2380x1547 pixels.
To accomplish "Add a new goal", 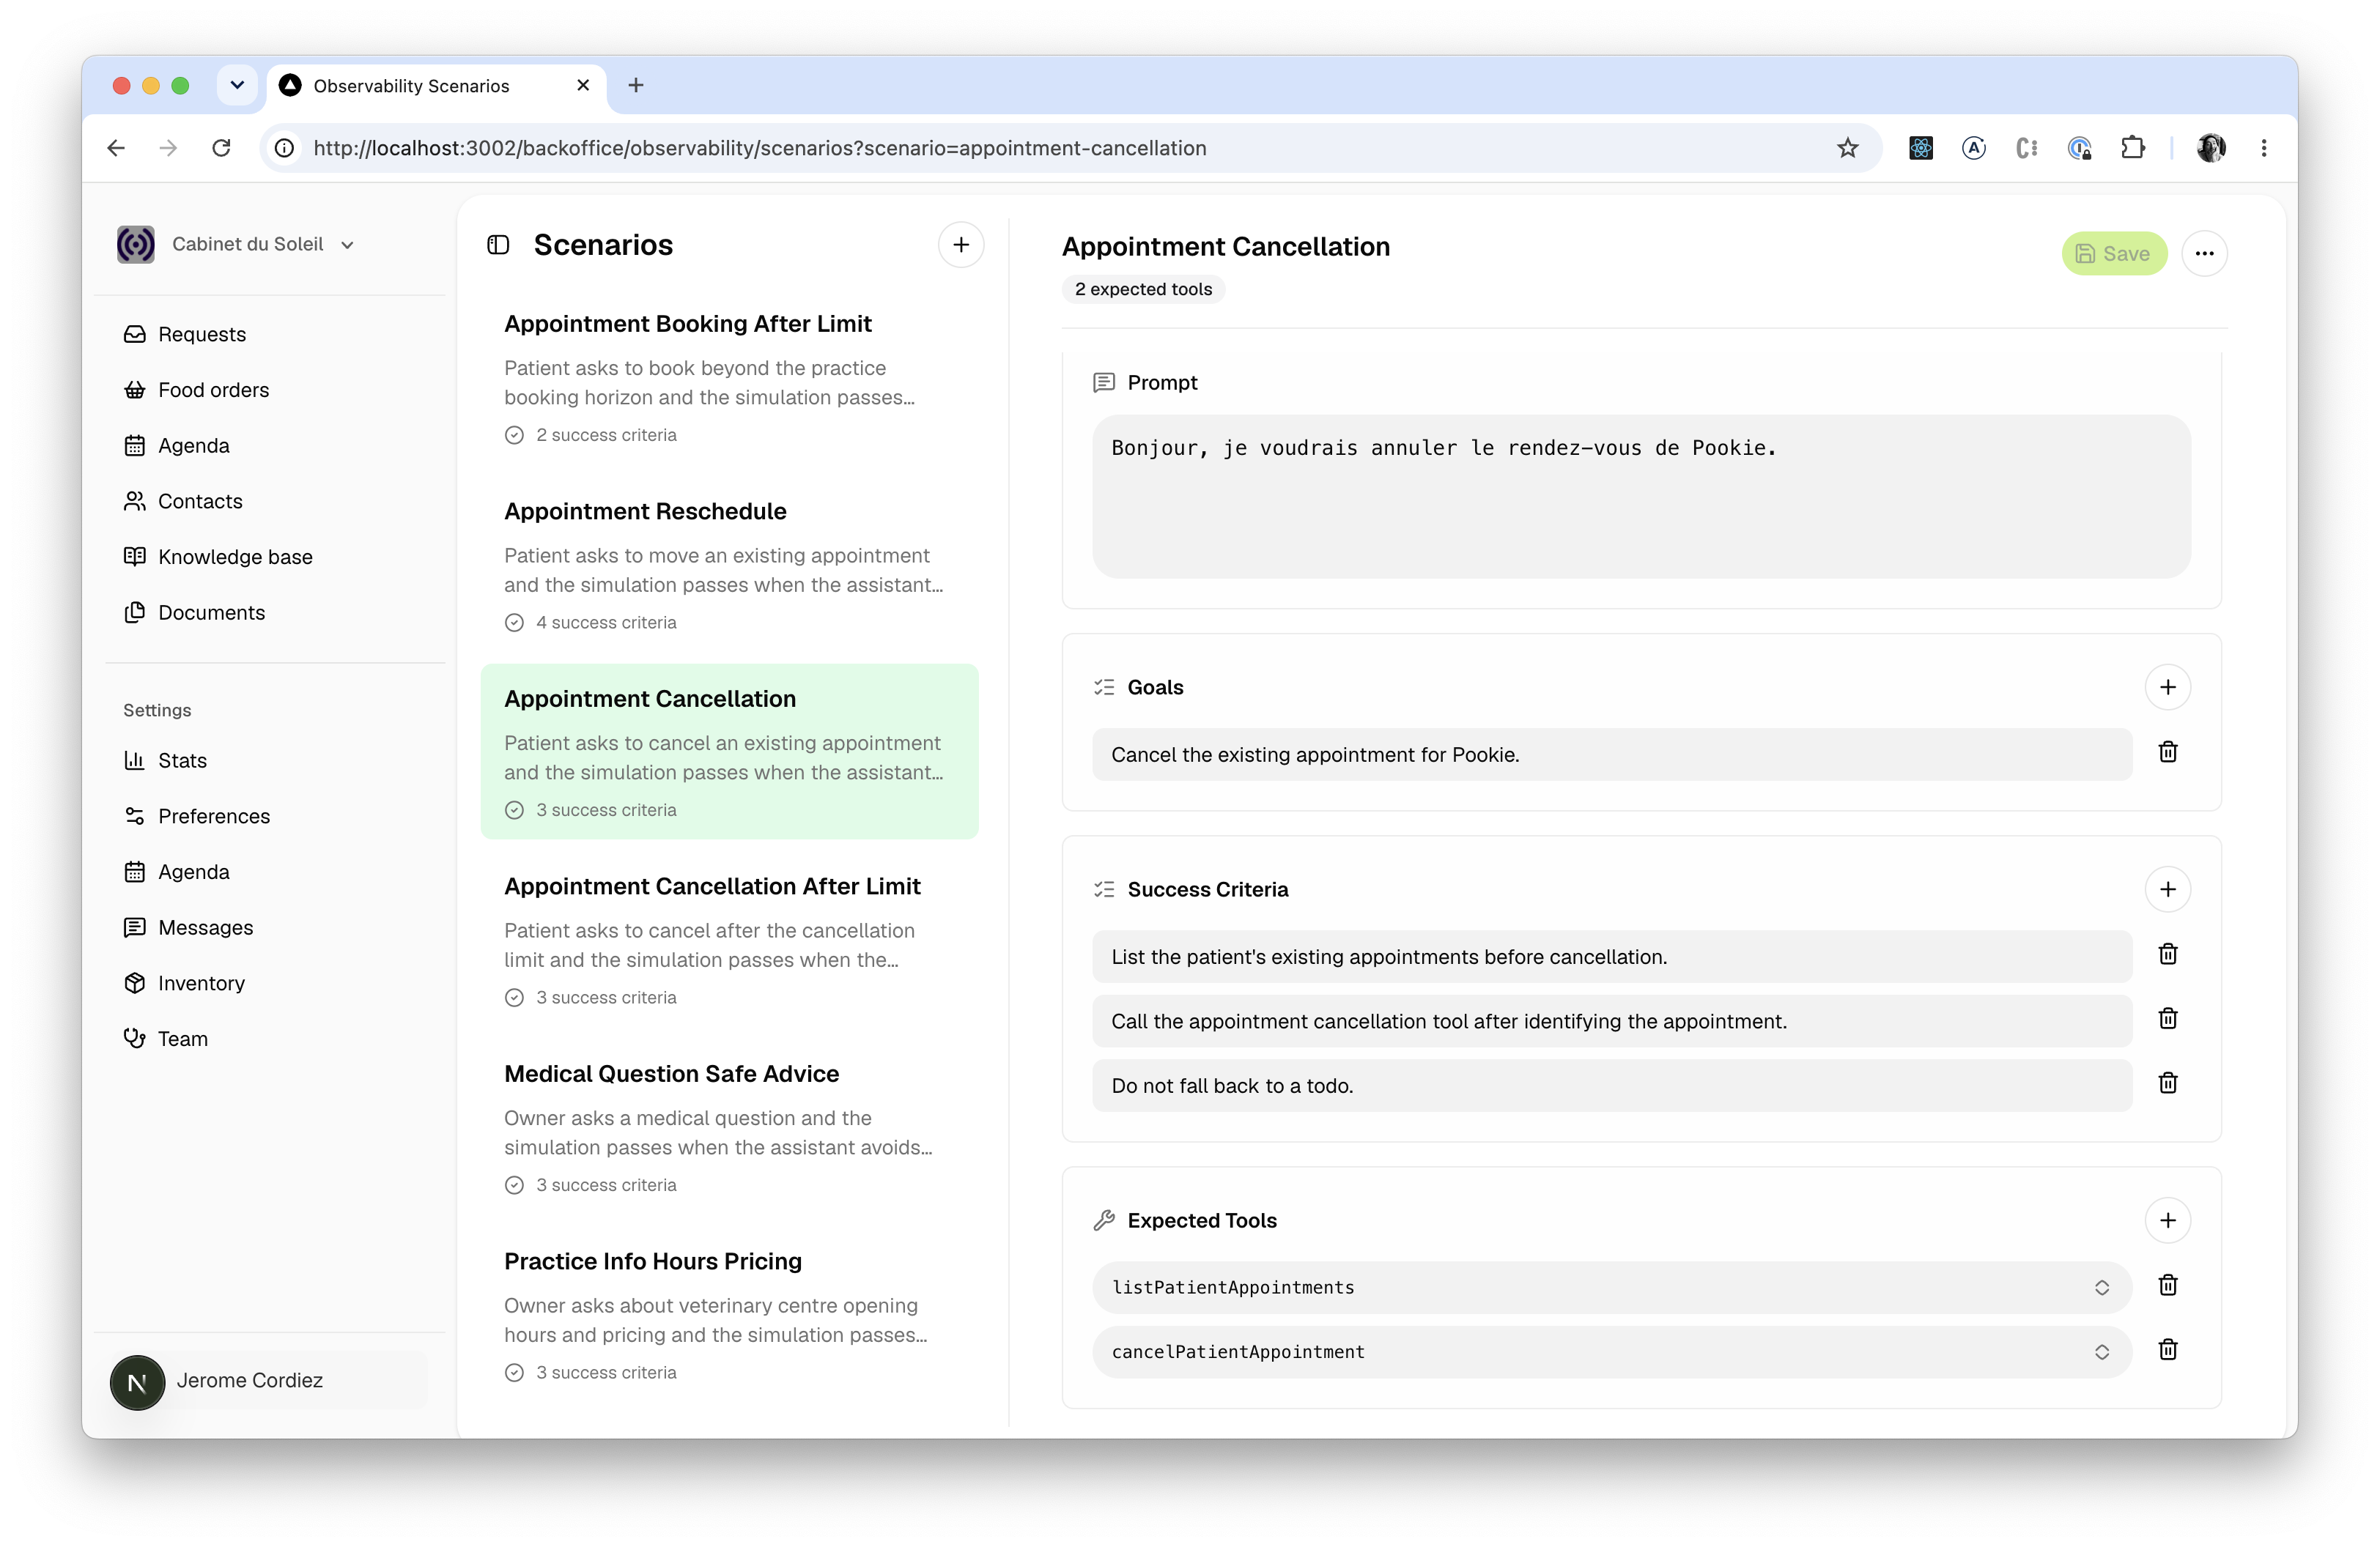I will [2167, 688].
